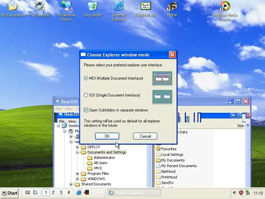Open Windows Media Player desktop shortcut
The width and height of the screenshot is (265, 199).
click(x=225, y=11)
